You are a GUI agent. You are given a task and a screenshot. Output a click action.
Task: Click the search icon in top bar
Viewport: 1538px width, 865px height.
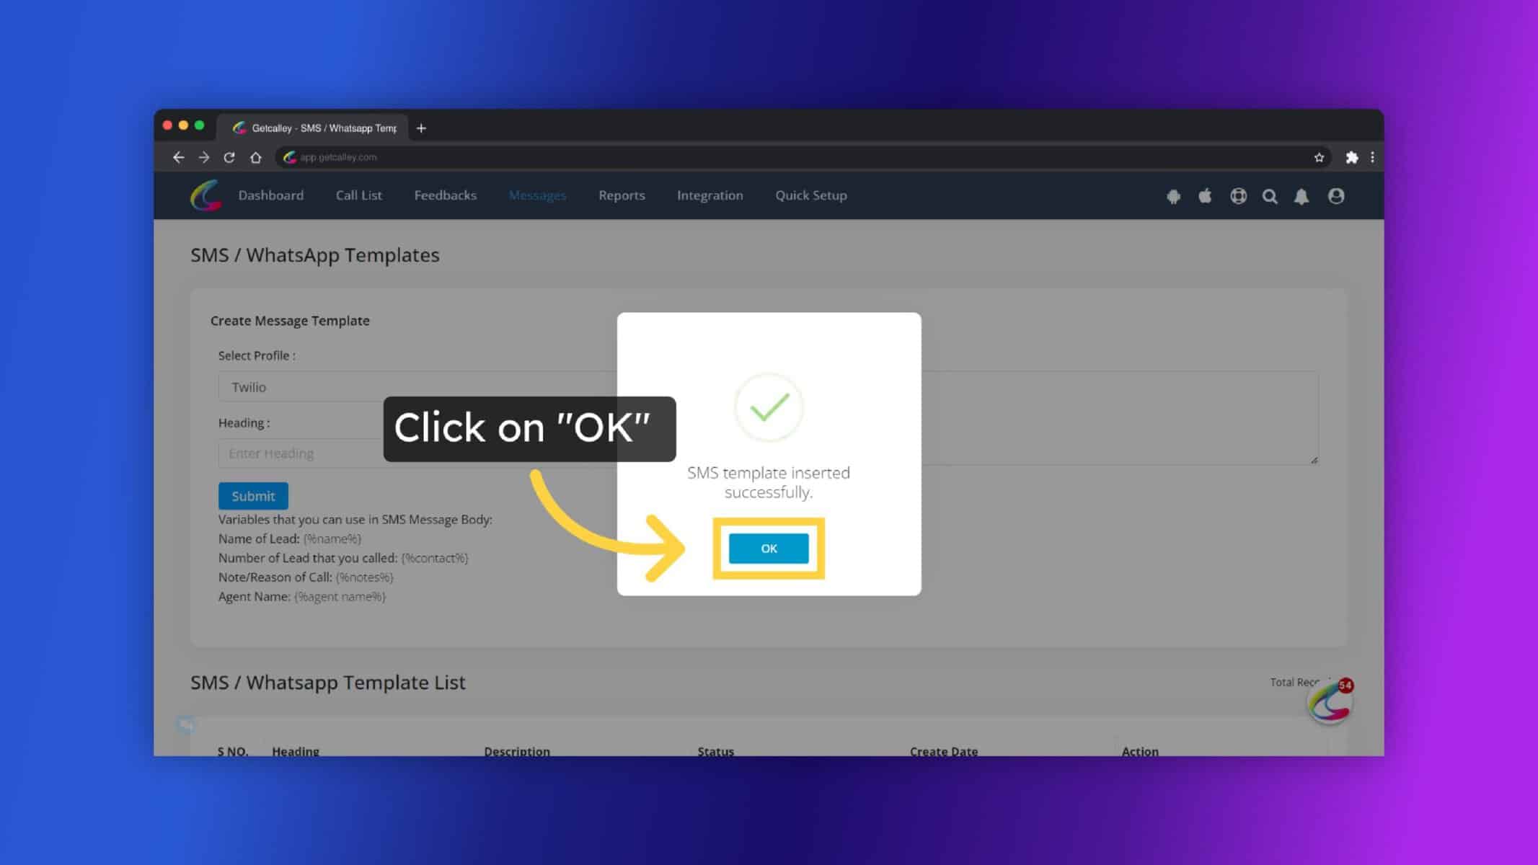pyautogui.click(x=1270, y=195)
